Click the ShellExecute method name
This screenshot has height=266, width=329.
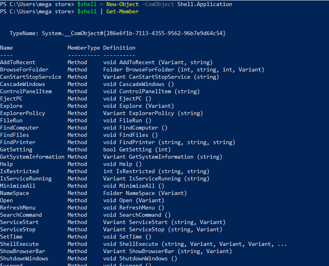[x=19, y=244]
